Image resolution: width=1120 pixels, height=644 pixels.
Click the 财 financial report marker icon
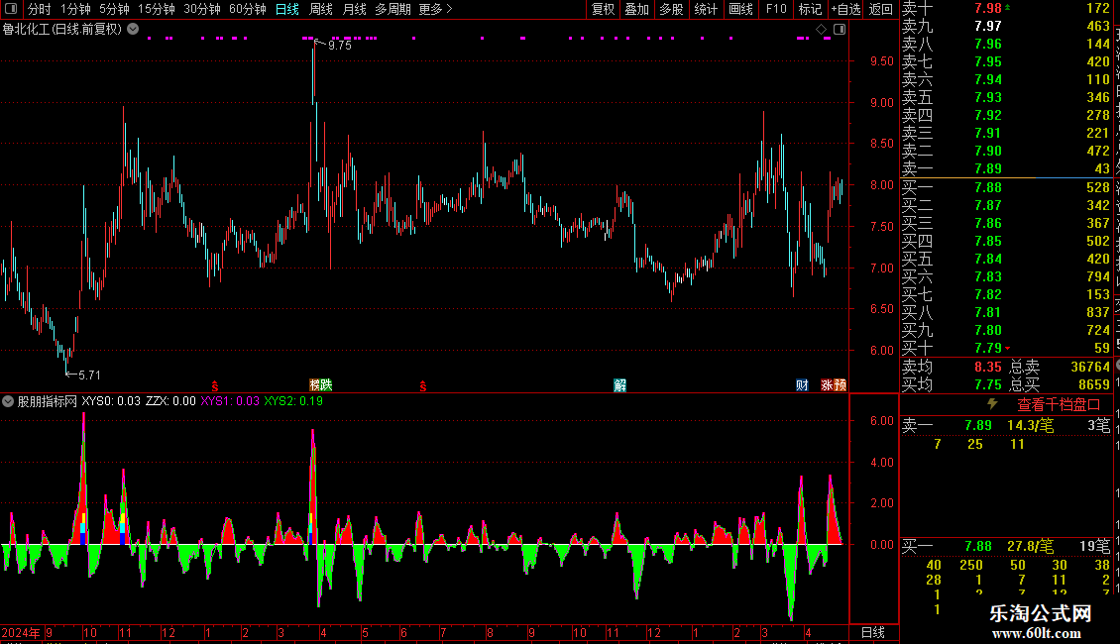click(802, 385)
